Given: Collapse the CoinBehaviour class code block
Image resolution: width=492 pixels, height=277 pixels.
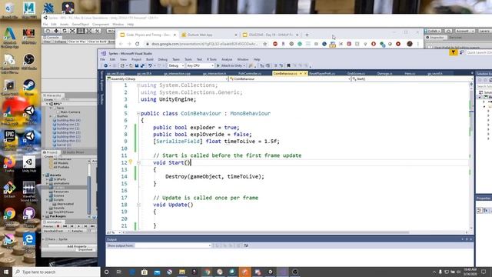Looking at the screenshot, I should tap(138, 113).
